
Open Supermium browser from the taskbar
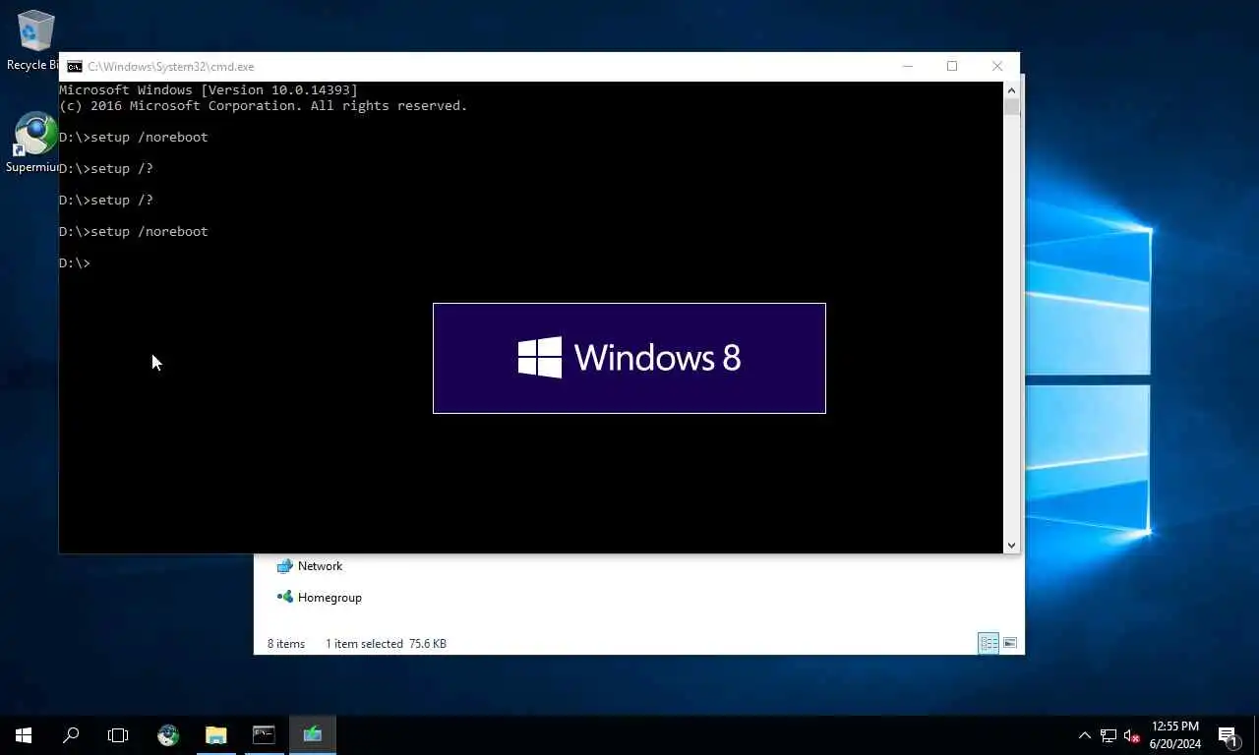(168, 735)
